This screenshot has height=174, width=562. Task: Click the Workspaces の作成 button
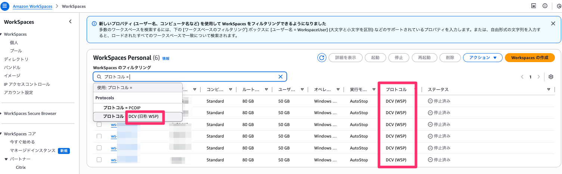530,58
